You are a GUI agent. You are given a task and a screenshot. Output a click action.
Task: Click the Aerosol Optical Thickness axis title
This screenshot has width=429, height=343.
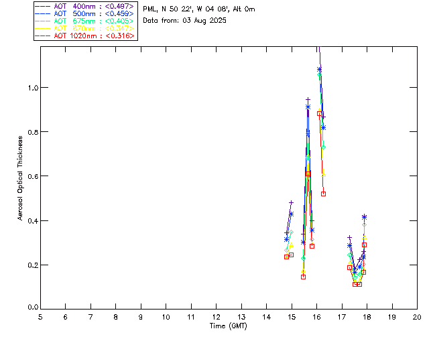(21, 178)
